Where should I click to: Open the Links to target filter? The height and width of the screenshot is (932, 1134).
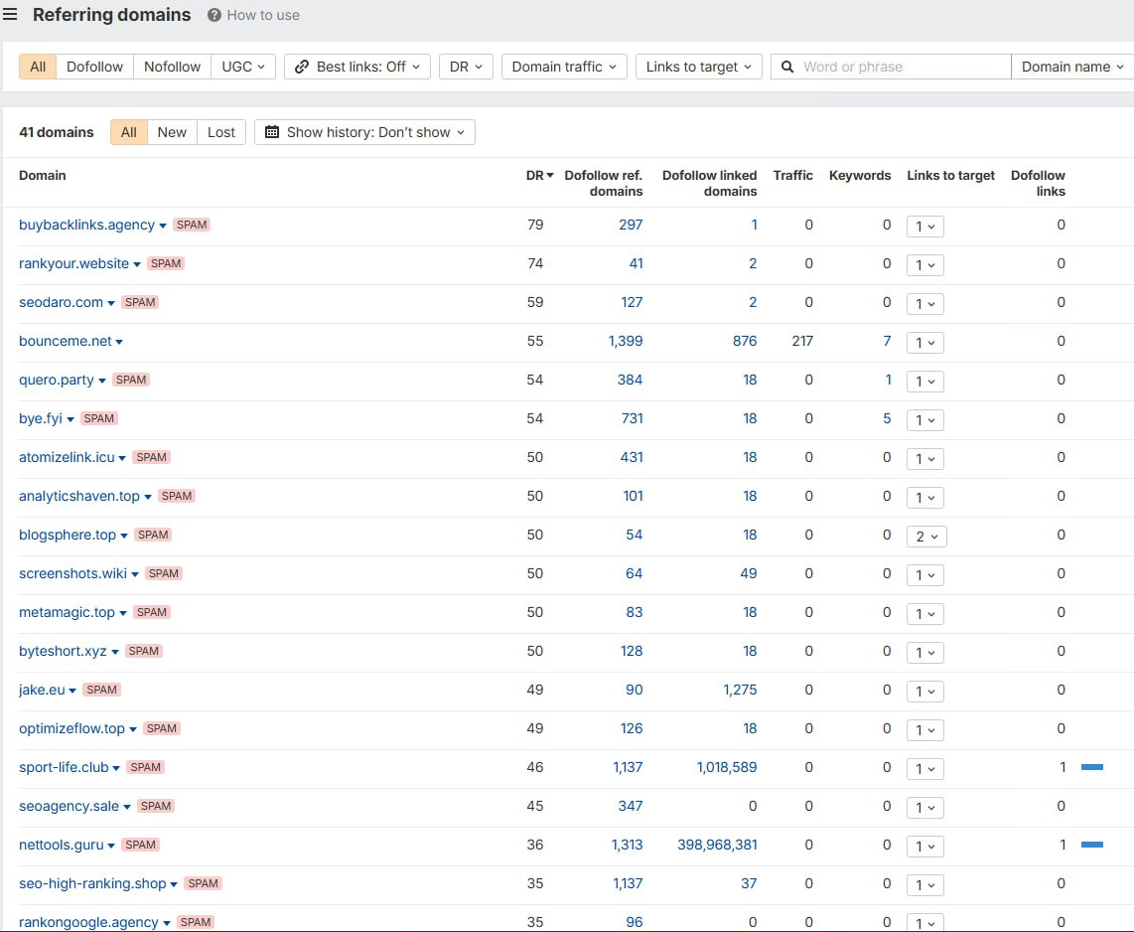[x=699, y=67]
